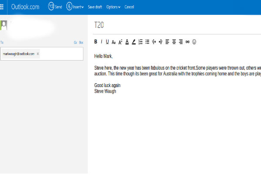Screen dimensions: 261x196
Task: Open the font family picker
Action: click(114, 42)
